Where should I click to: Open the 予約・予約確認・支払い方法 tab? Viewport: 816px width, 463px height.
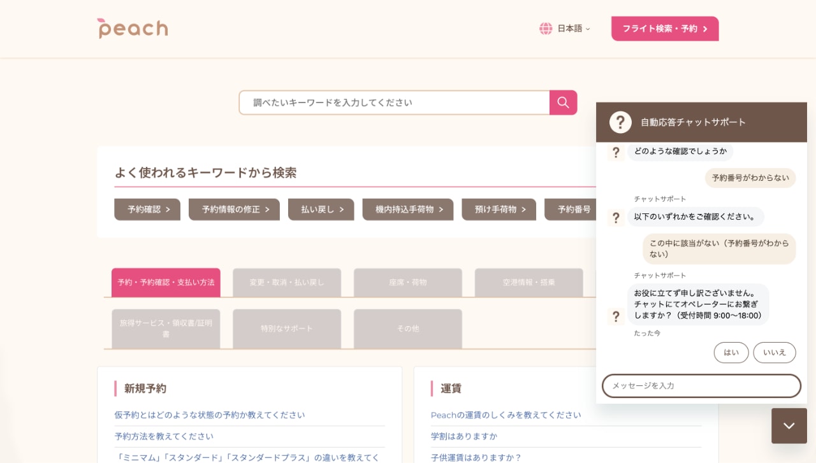166,282
